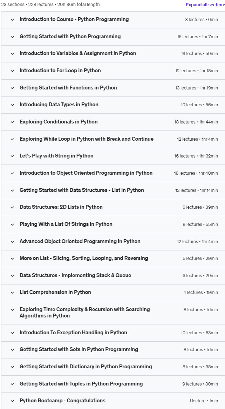225x409 pixels.
Task: Toggle chevron for Playing With a List Of Strings
Action: [12, 224]
